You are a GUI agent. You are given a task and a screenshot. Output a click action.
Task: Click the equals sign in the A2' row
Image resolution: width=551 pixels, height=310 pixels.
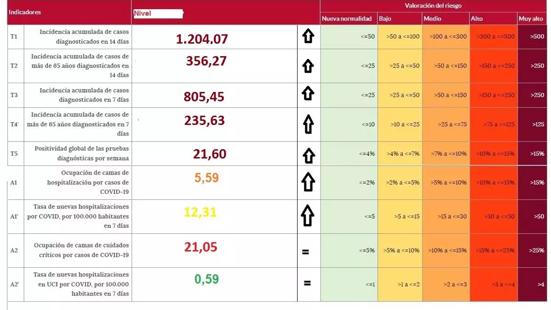tap(307, 283)
